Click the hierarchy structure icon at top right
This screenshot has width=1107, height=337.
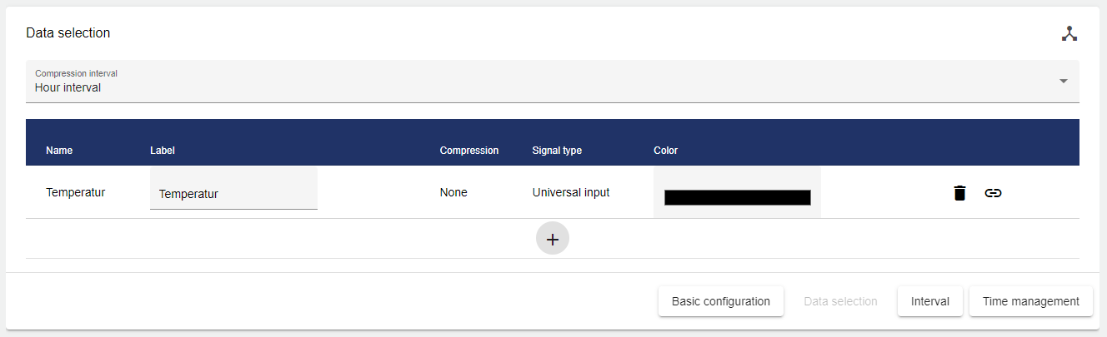1069,33
